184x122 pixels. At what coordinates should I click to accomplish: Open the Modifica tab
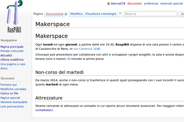click(76, 14)
